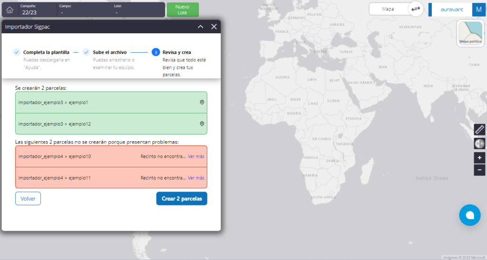This screenshot has width=487, height=260.
Task: Open the A/B compare tool
Action: click(479, 144)
